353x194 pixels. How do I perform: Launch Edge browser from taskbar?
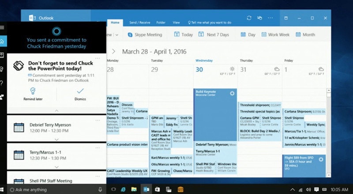pyautogui.click(x=124, y=189)
